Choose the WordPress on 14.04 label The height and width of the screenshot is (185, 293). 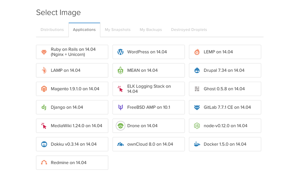[x=147, y=52]
